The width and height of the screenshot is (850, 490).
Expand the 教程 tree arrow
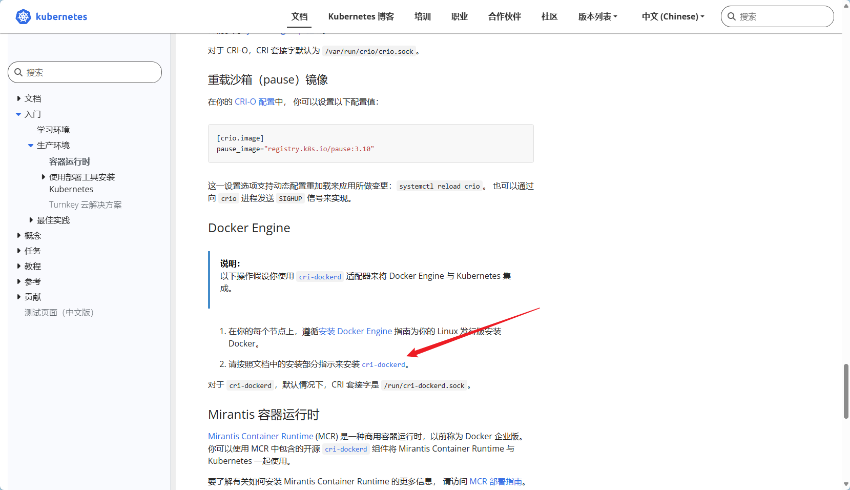[x=19, y=266]
